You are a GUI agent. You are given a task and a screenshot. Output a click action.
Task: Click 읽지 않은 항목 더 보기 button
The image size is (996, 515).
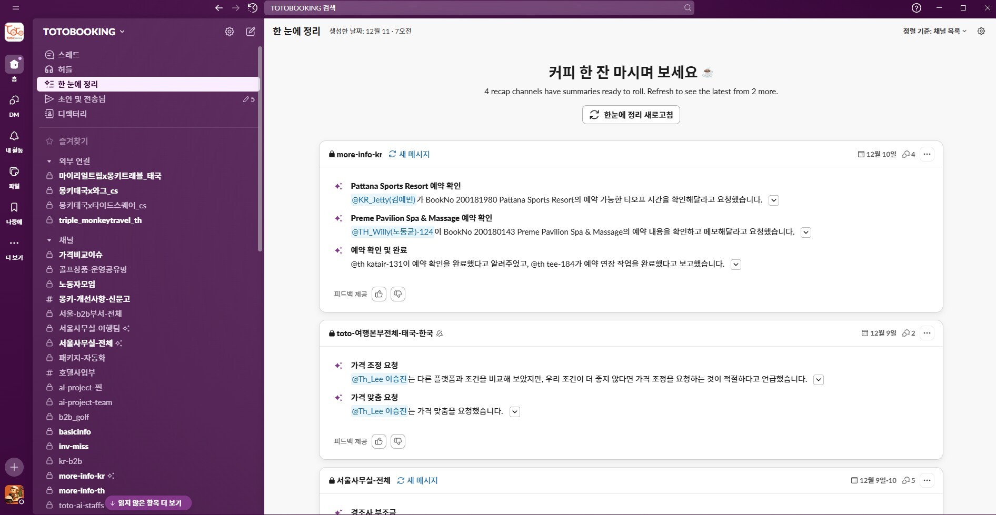pos(148,503)
